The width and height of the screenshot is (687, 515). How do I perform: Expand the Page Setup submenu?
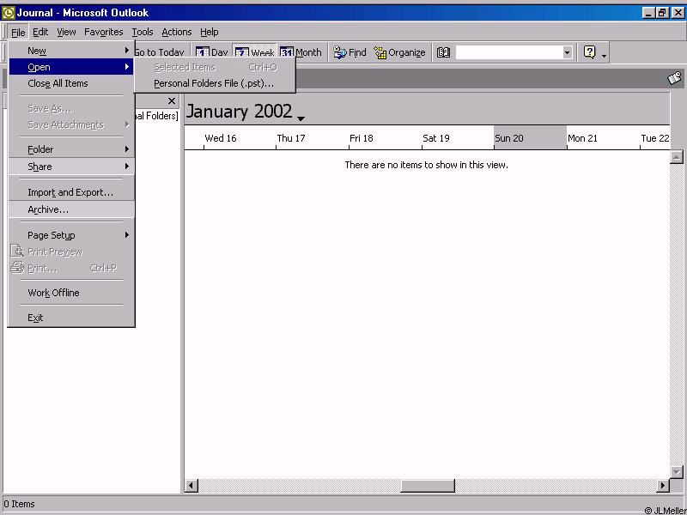[71, 235]
